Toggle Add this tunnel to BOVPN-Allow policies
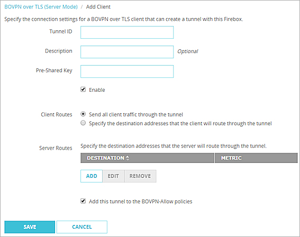 83,201
